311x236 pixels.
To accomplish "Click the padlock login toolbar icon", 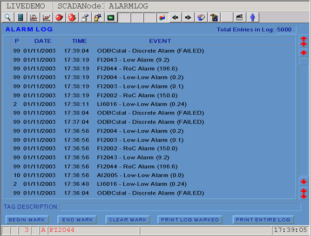I will tap(98, 17).
